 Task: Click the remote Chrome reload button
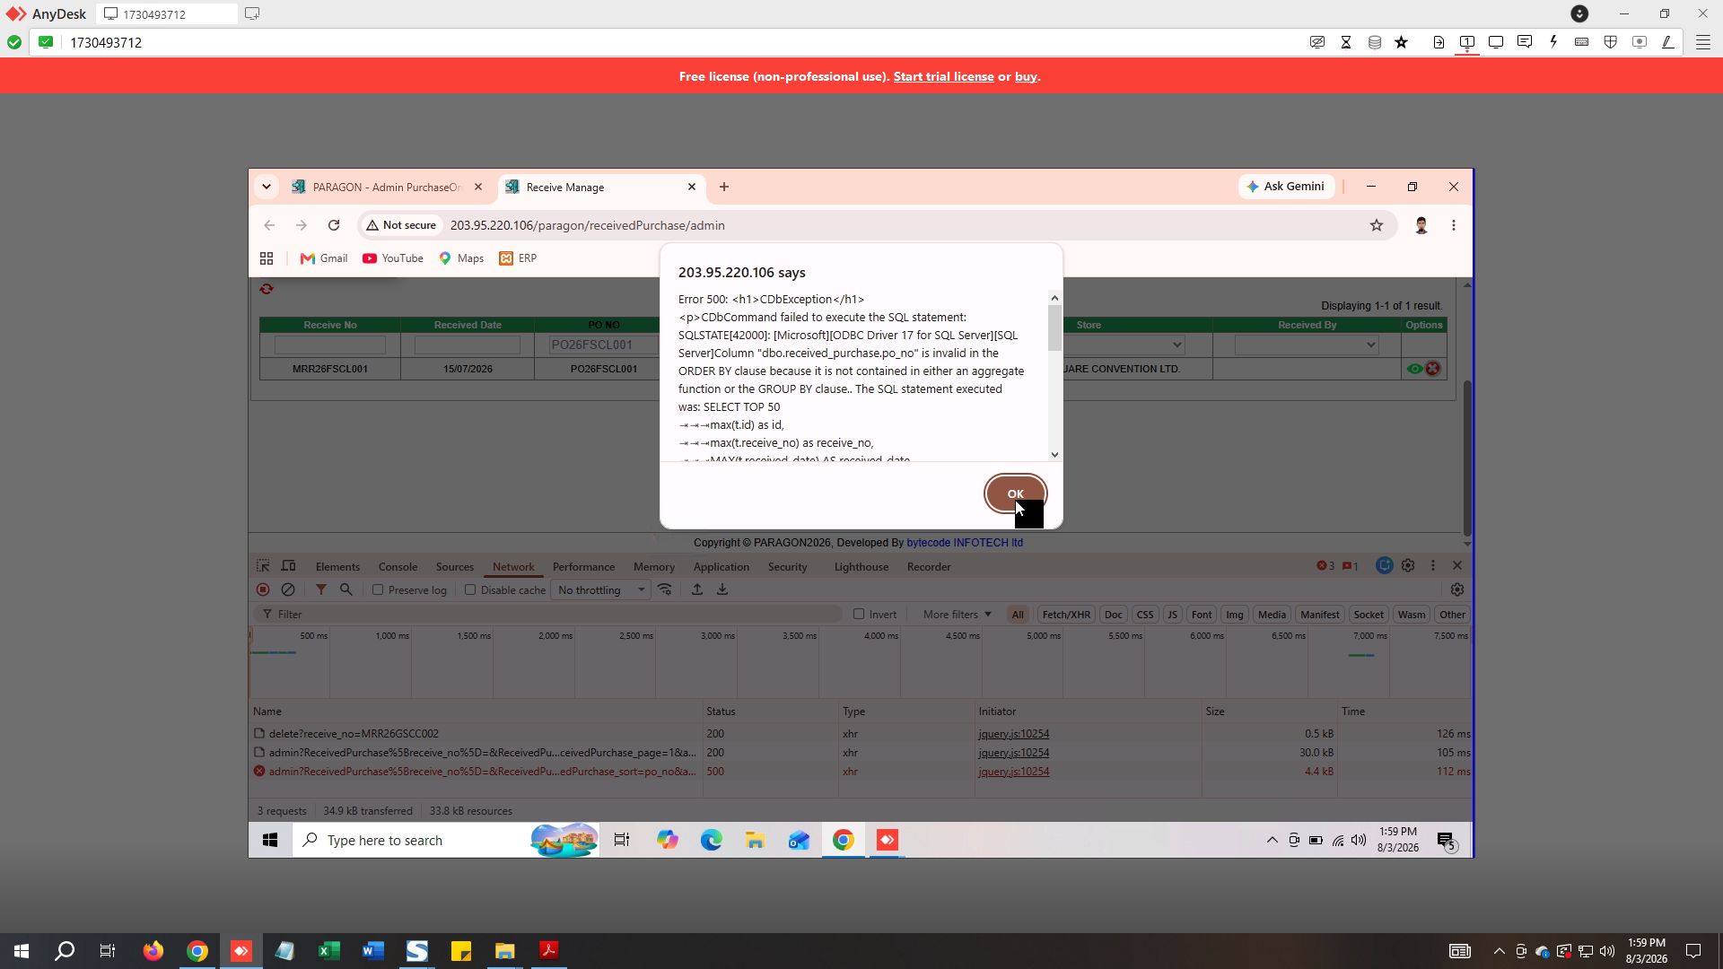pos(334,225)
